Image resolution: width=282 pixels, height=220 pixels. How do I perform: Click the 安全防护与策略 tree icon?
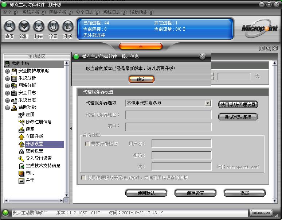[14, 71]
